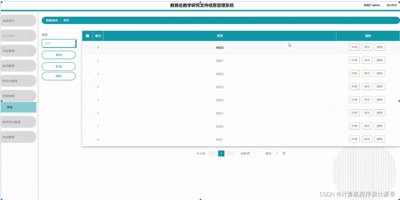Image resolution: width=400 pixels, height=200 pixels.
Task: Select page 1 in pagination
Action: tap(221, 154)
